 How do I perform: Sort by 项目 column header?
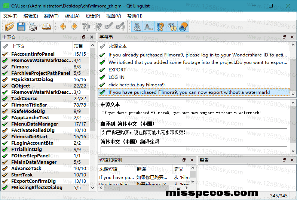pos(81,46)
